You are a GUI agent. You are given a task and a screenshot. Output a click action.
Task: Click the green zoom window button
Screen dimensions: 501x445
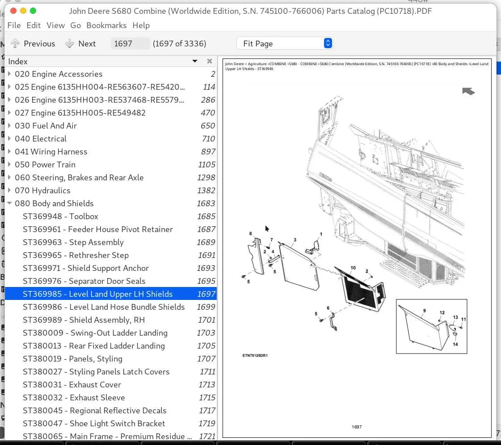[x=33, y=11]
